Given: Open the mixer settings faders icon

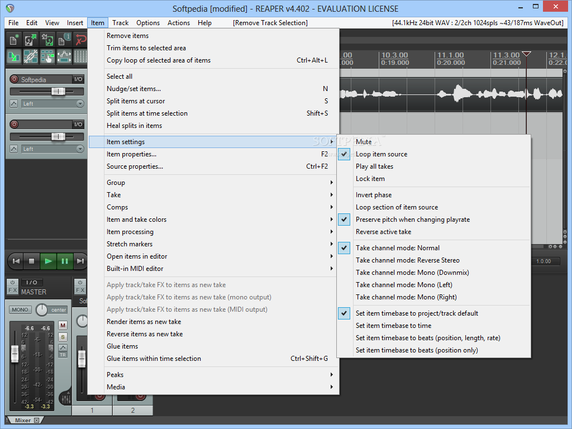Looking at the screenshot, I should [66, 398].
